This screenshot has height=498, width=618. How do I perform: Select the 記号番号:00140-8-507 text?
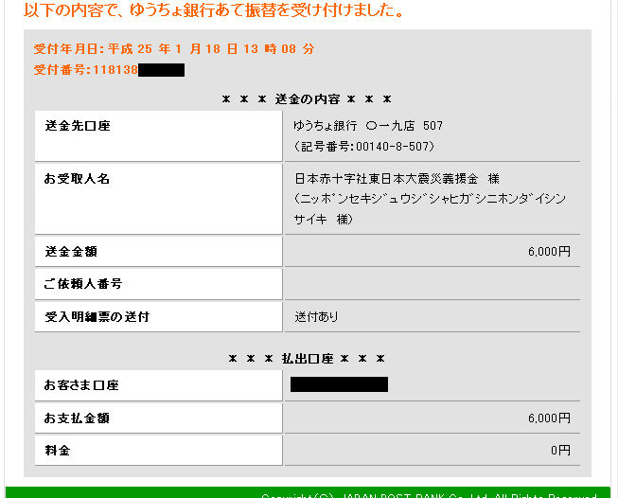tap(364, 147)
